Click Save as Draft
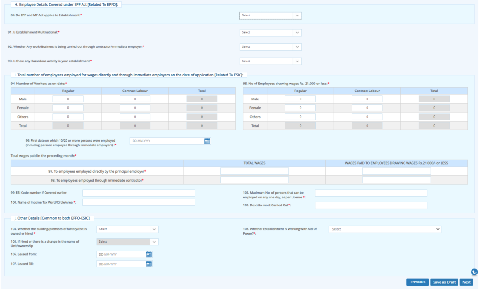The image size is (480, 289). coord(444,282)
